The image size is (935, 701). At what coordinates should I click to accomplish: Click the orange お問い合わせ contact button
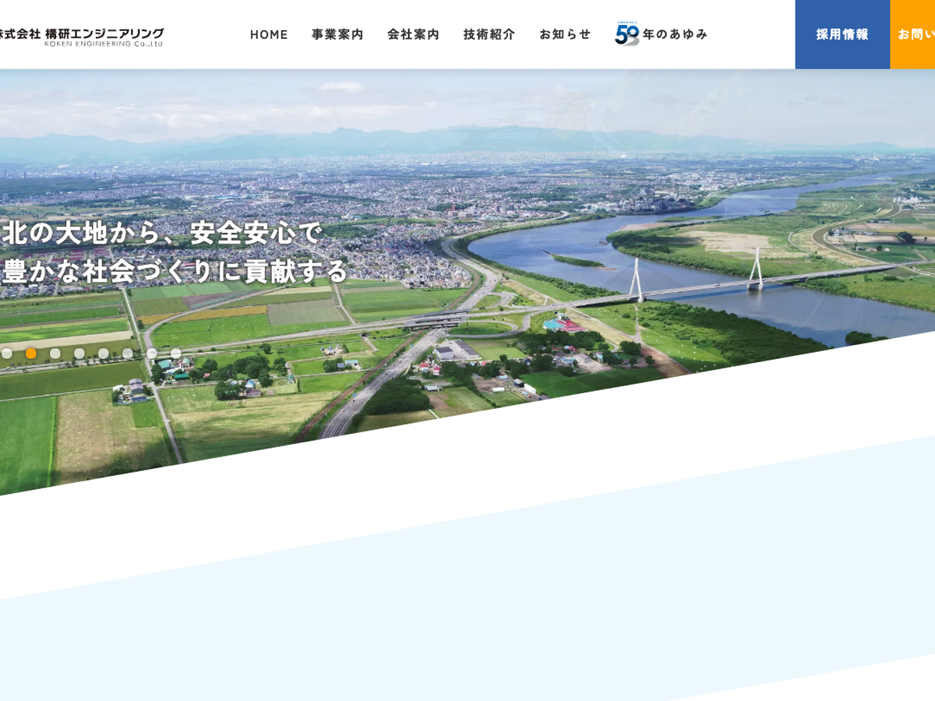[x=913, y=34]
